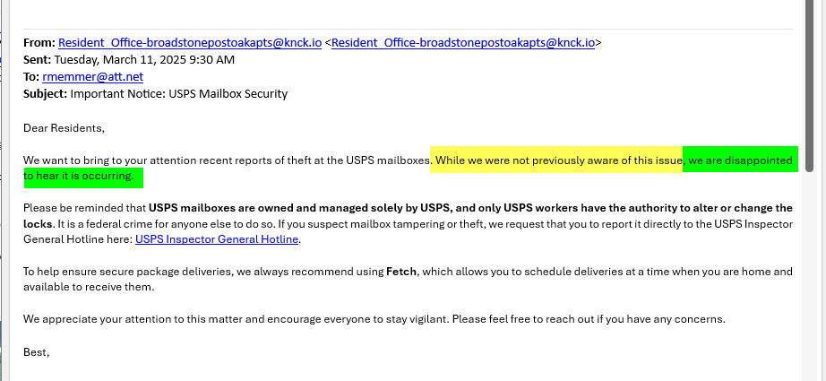Screen dimensions: 826x381
Task: Open the USPS Inspector General Hotline link
Action: click(x=217, y=239)
